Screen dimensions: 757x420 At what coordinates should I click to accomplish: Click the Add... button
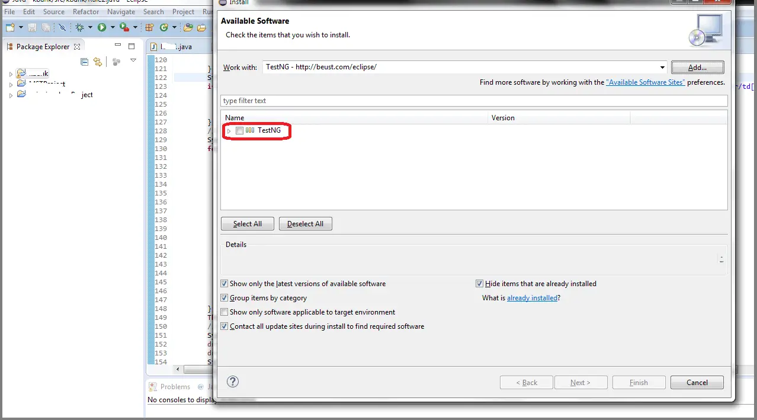(697, 68)
